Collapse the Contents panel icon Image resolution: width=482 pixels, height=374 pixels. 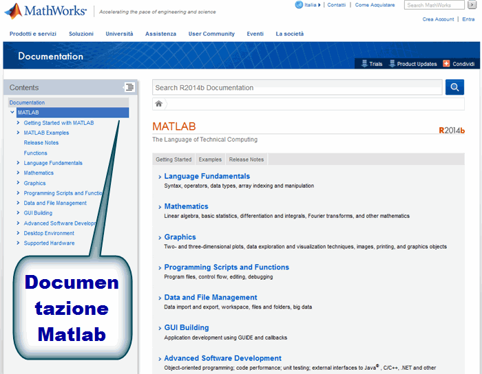[x=129, y=87]
